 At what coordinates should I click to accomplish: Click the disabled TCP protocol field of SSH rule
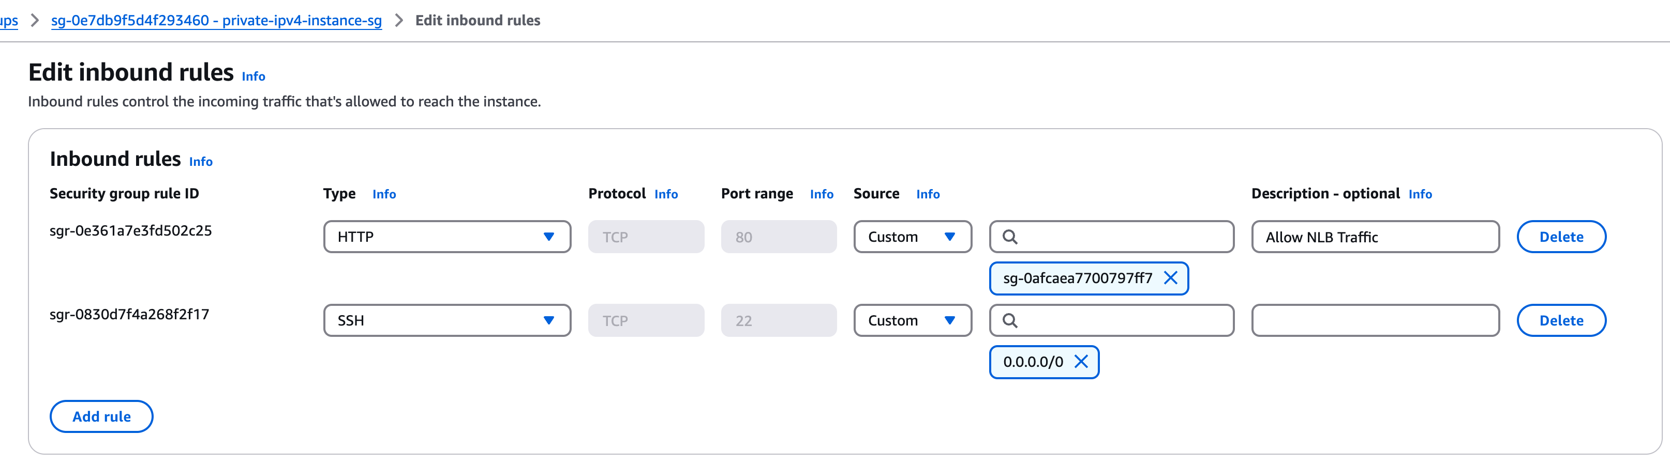coord(646,320)
